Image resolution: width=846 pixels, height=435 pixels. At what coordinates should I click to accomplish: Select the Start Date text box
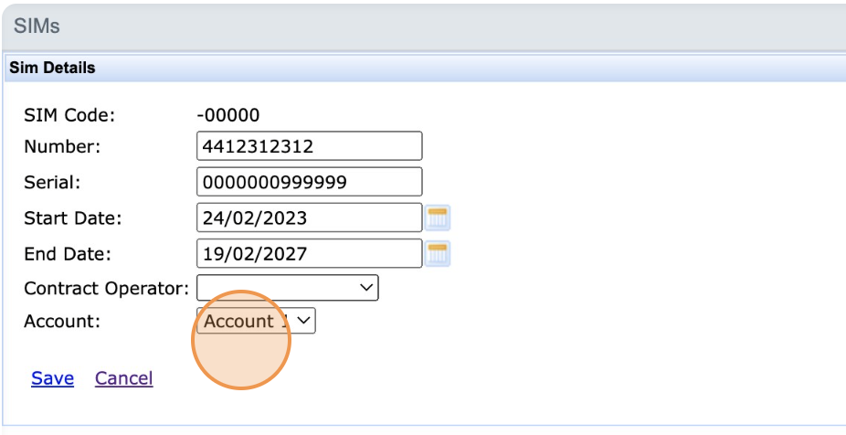pyautogui.click(x=309, y=217)
